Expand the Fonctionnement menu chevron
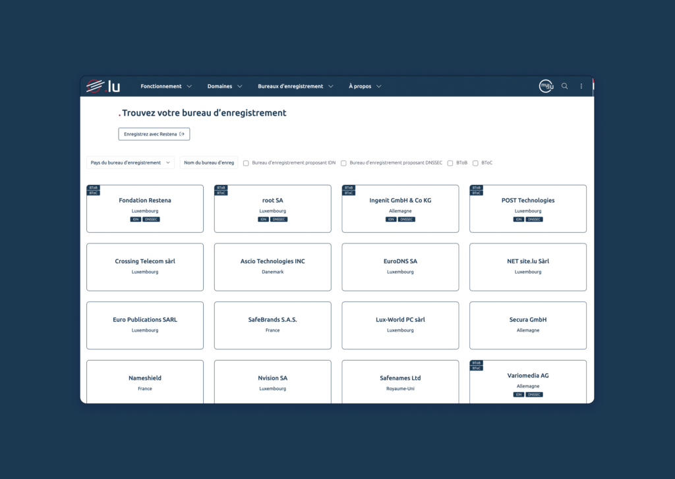The height and width of the screenshot is (479, 675). 191,86
